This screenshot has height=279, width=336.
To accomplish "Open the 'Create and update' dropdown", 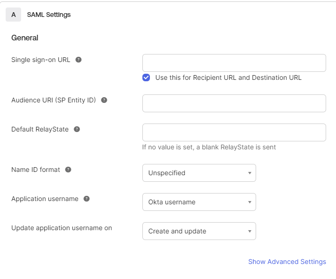I will [199, 231].
